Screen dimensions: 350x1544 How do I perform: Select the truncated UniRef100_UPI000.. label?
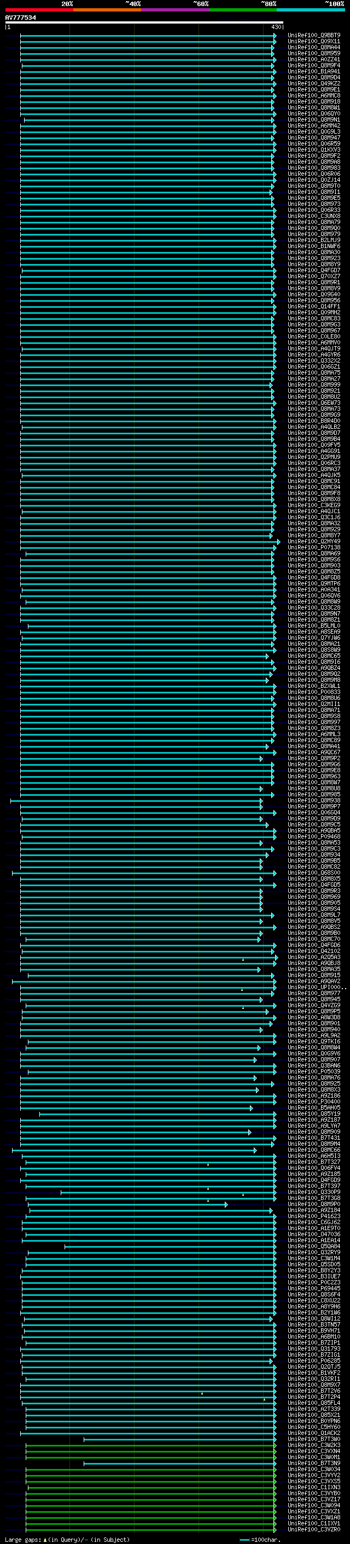(x=317, y=987)
